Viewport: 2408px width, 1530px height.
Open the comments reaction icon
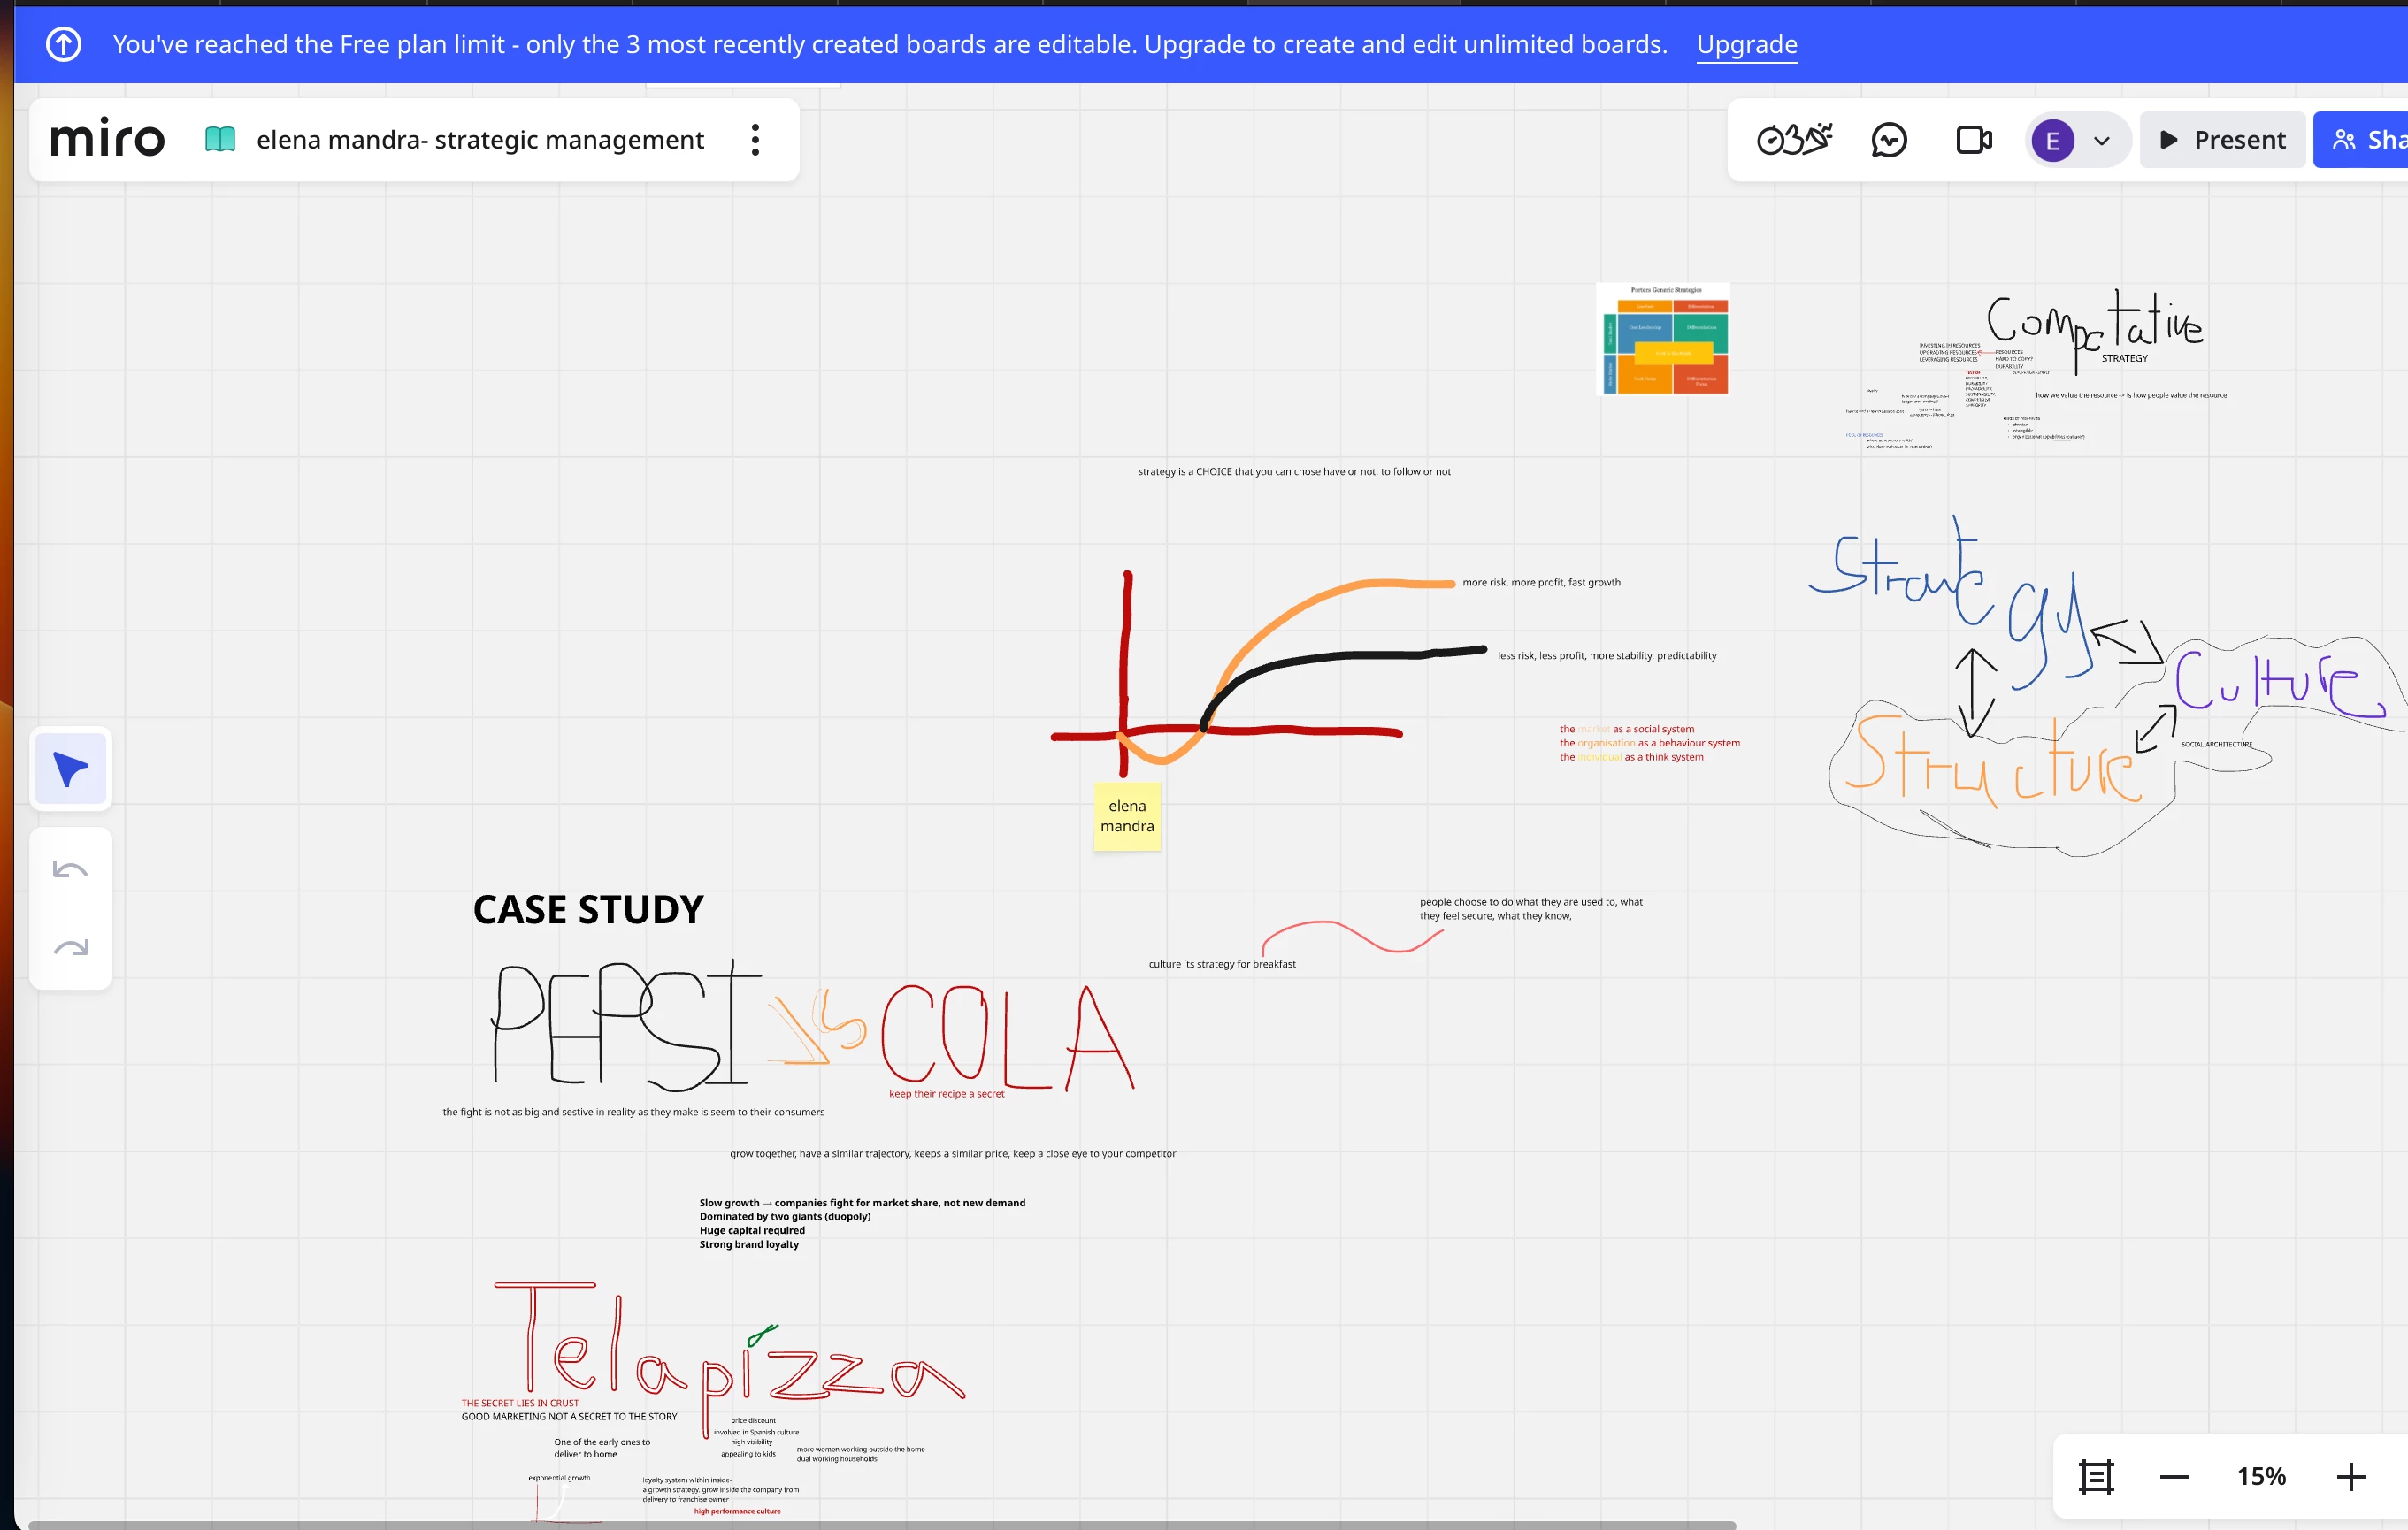click(1889, 139)
